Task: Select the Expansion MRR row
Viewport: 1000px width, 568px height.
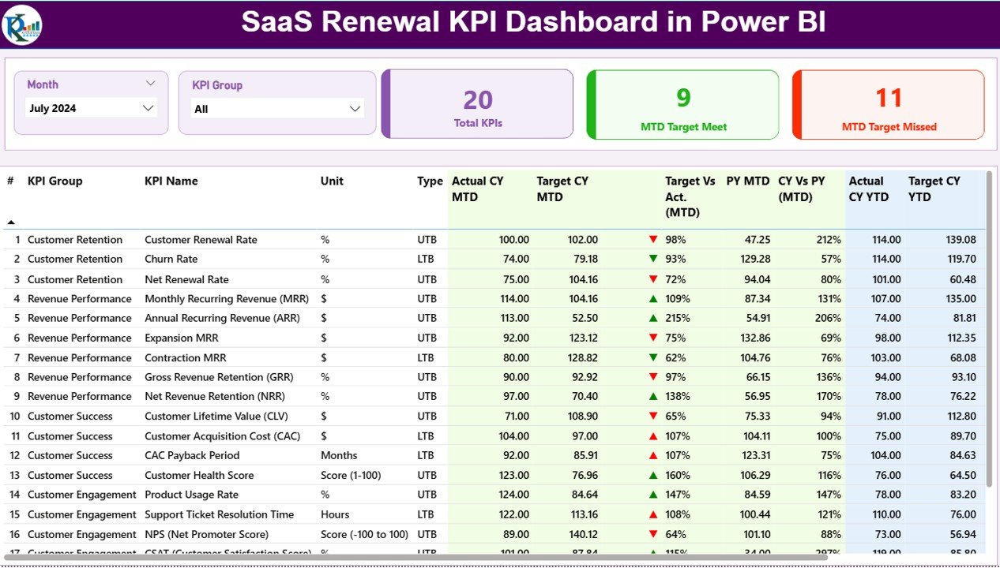Action: pos(316,338)
